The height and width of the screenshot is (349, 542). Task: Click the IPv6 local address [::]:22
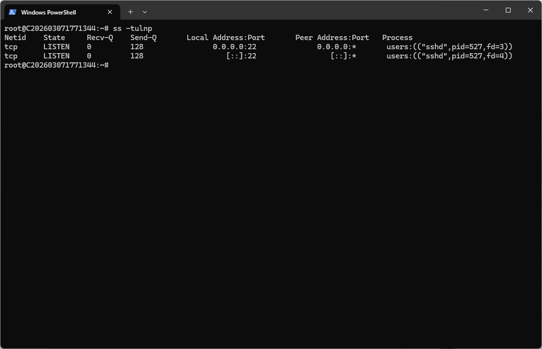click(x=241, y=56)
